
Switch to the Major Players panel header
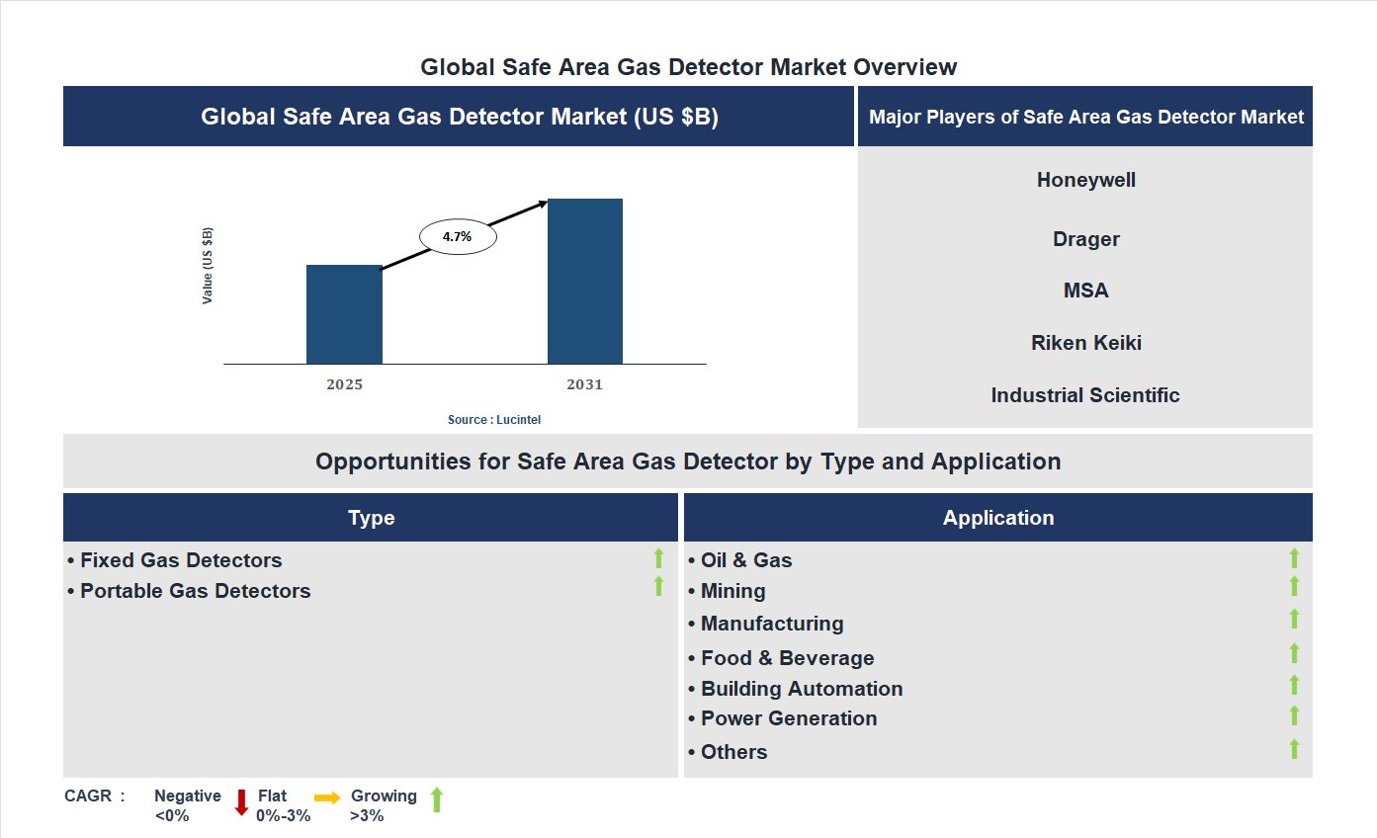[1085, 116]
